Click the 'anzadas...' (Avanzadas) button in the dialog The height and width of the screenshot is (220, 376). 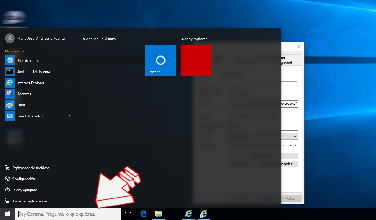[x=289, y=164]
